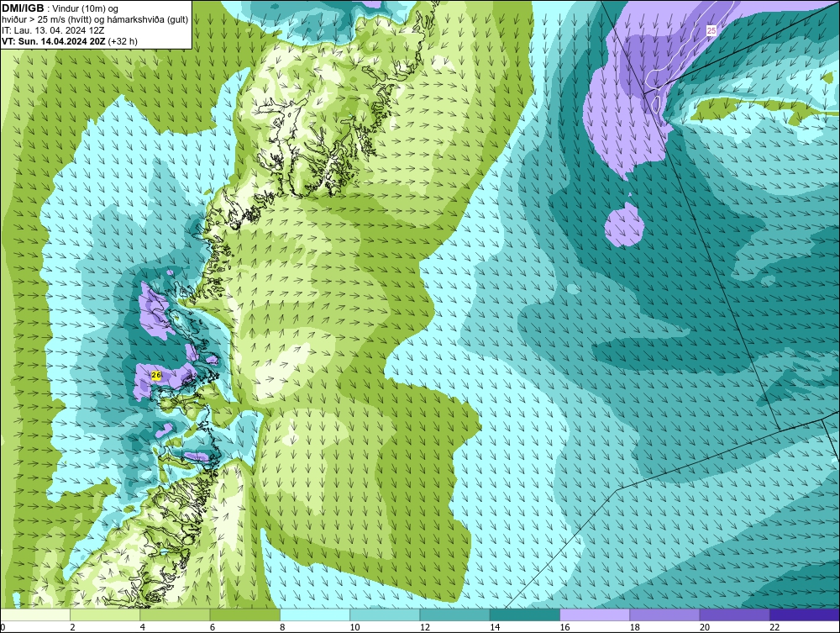Click the DMI/IGB heading text
The image size is (840, 633).
pyautogui.click(x=23, y=8)
